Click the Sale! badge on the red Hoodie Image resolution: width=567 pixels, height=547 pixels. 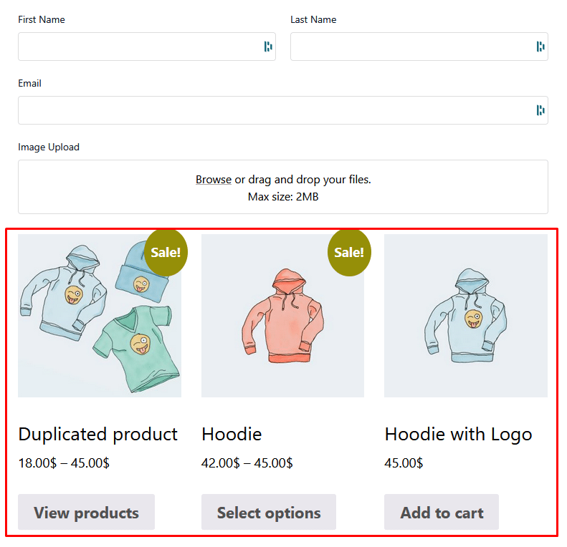(x=349, y=252)
